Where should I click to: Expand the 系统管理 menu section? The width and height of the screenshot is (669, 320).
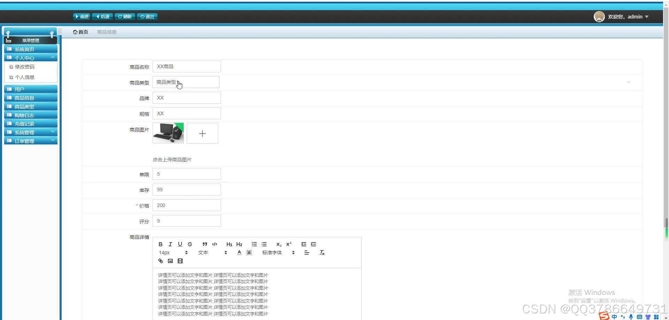pos(31,132)
